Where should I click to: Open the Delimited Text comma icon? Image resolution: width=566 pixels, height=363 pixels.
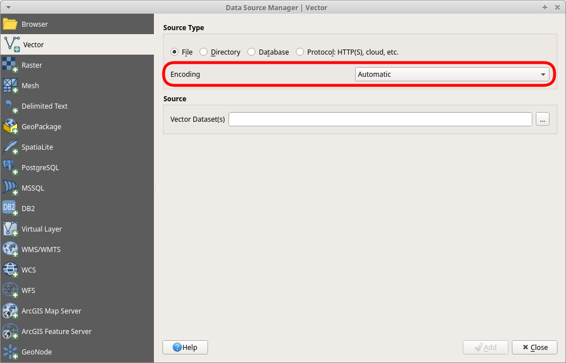pos(10,106)
